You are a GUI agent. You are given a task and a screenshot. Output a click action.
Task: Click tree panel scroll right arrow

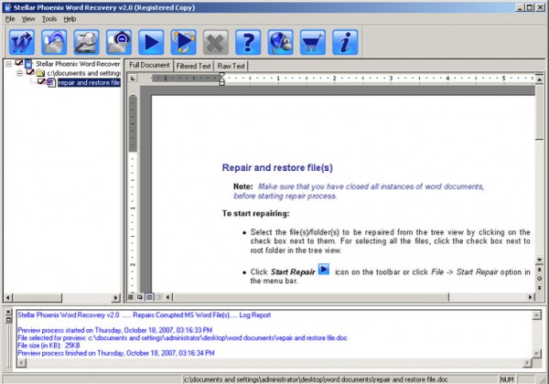[116, 298]
